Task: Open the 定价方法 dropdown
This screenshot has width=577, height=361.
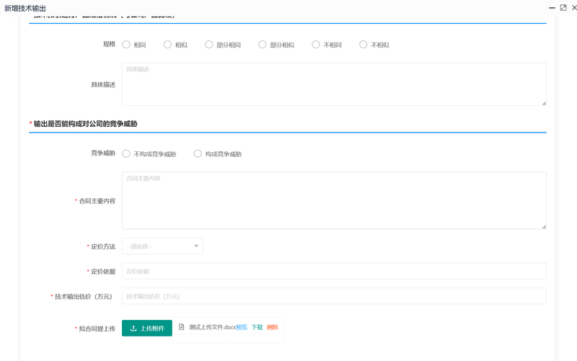Action: pyautogui.click(x=162, y=246)
